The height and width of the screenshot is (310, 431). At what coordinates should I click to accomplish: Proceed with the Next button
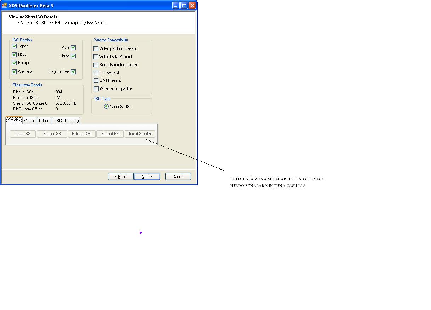click(x=147, y=177)
